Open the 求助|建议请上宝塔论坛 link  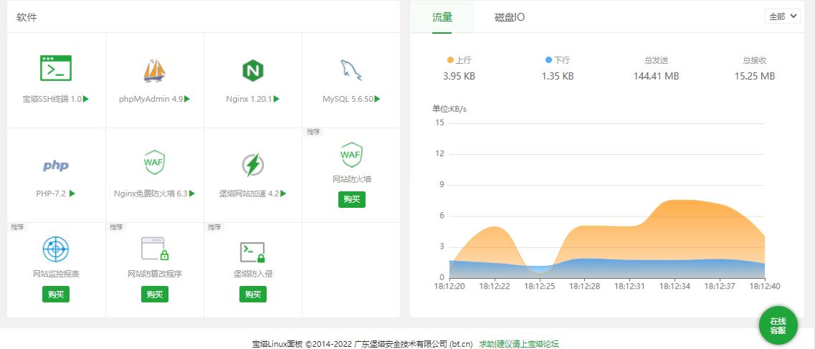(519, 344)
